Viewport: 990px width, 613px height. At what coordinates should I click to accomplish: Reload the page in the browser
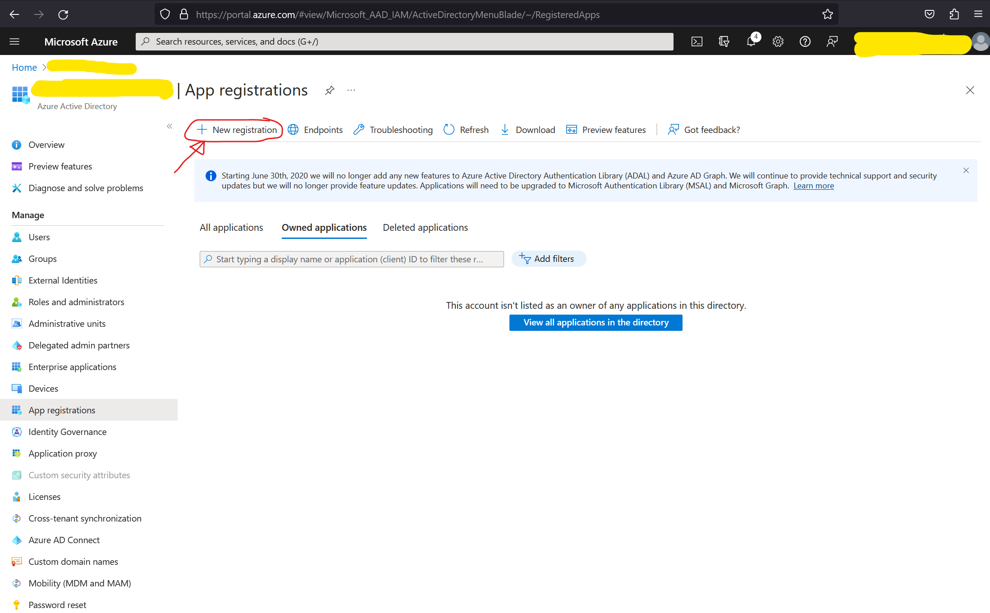pos(63,14)
